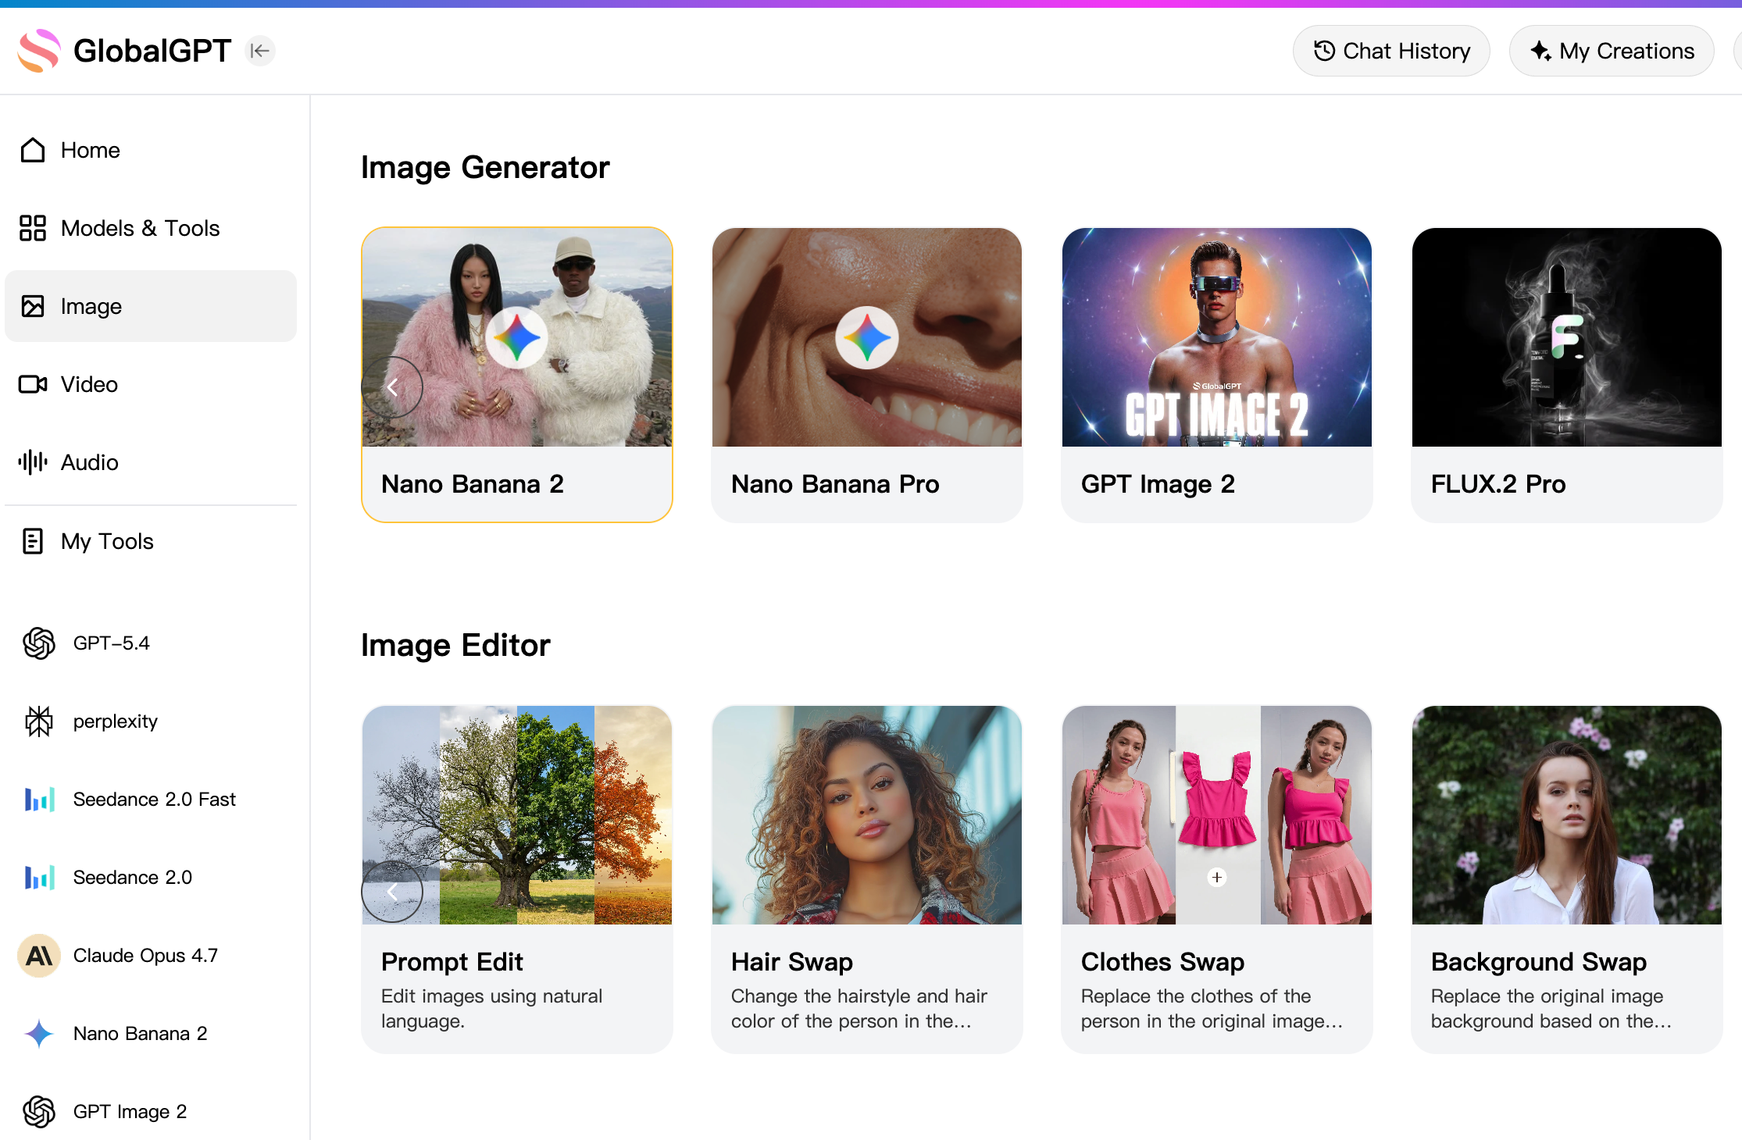Collapse the sidebar with the arrow icon
The height and width of the screenshot is (1140, 1742).
pos(260,51)
